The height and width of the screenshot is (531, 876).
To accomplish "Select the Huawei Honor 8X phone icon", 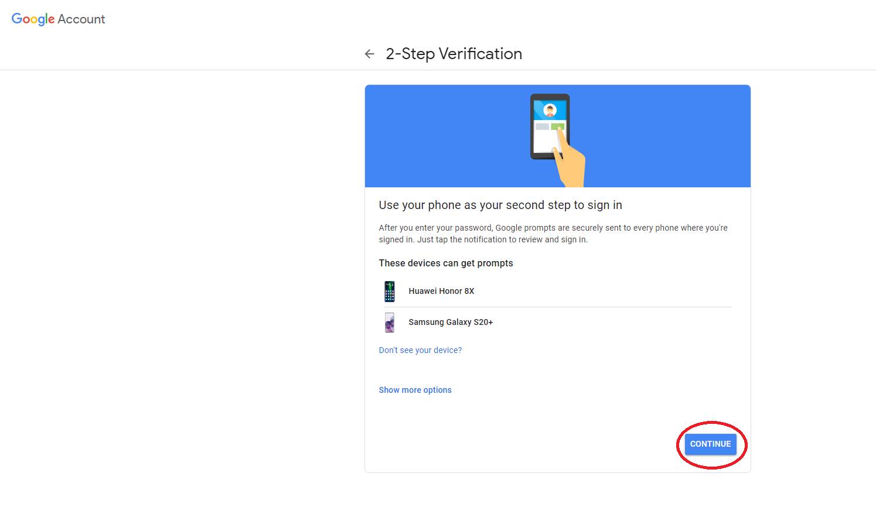I will pos(390,291).
